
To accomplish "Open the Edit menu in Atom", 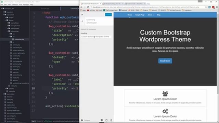I will (5, 4).
